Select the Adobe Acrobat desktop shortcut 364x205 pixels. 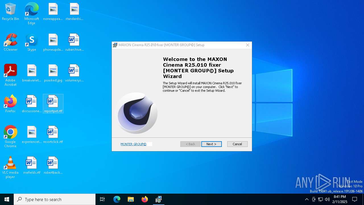11,75
